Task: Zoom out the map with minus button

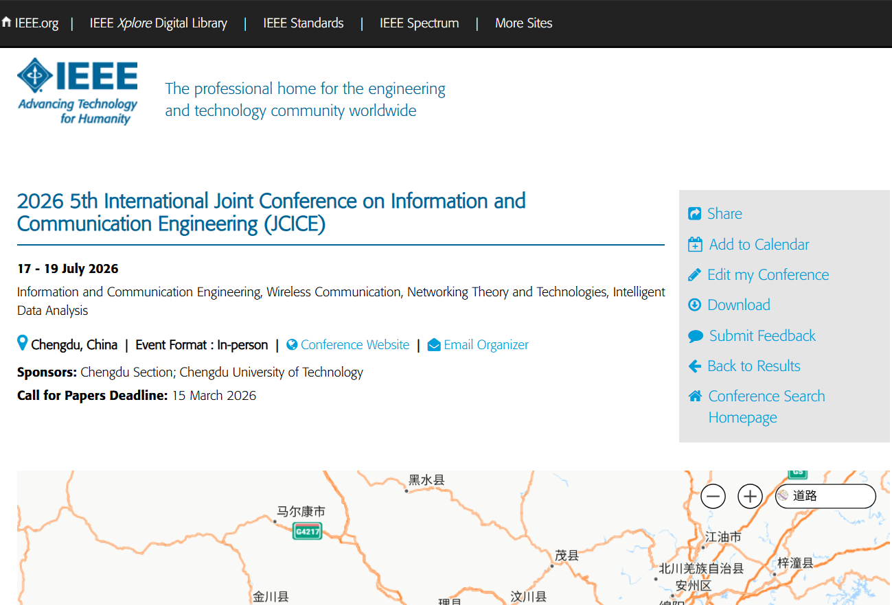Action: [713, 496]
